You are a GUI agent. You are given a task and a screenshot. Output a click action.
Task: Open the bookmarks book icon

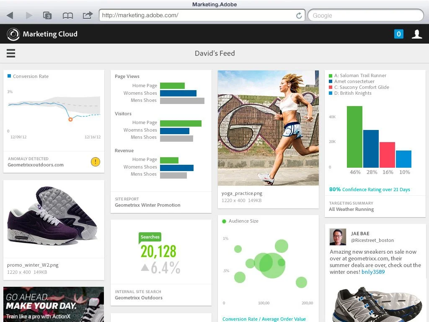click(x=67, y=16)
